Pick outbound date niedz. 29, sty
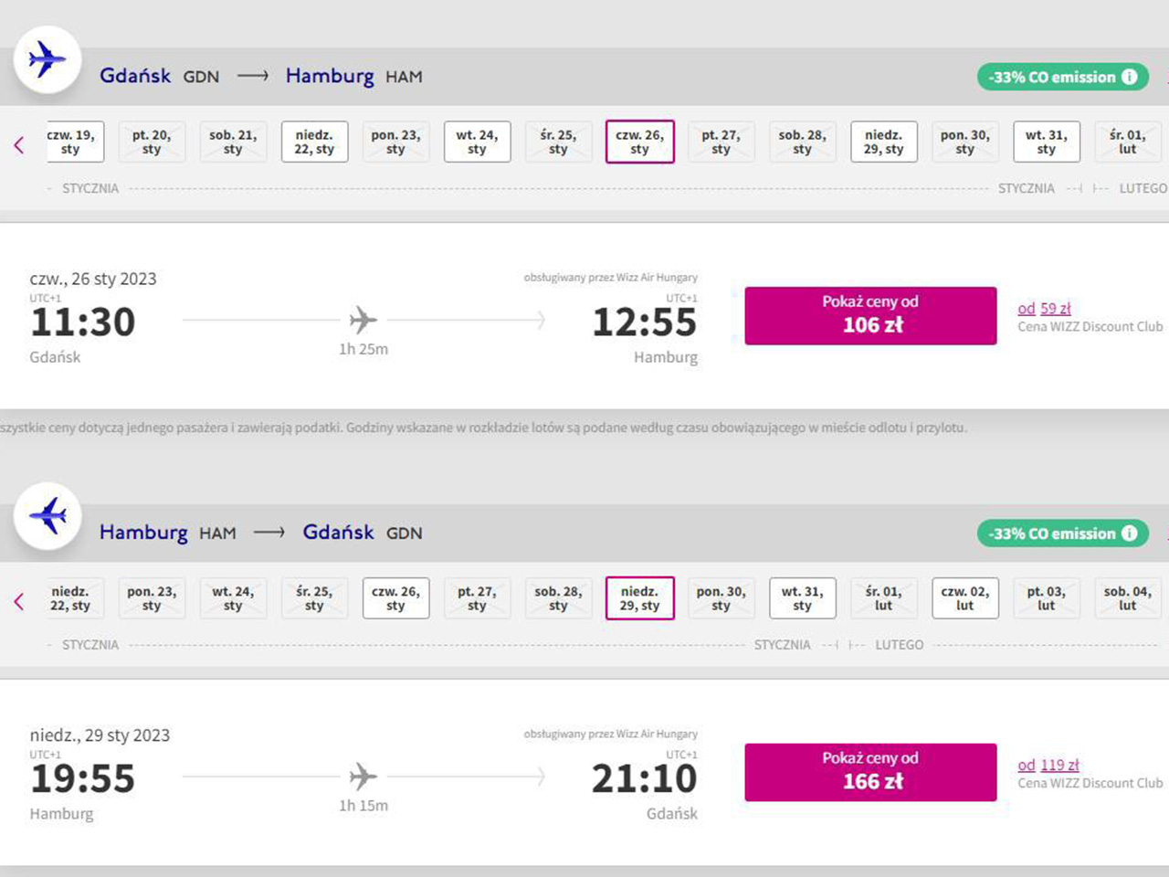The height and width of the screenshot is (877, 1169). pos(883,142)
